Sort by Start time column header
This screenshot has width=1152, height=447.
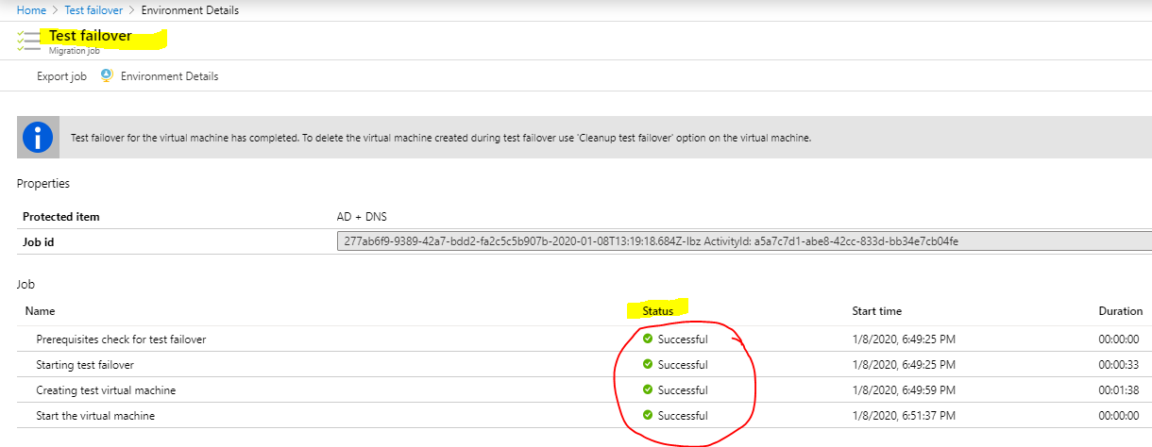click(877, 311)
